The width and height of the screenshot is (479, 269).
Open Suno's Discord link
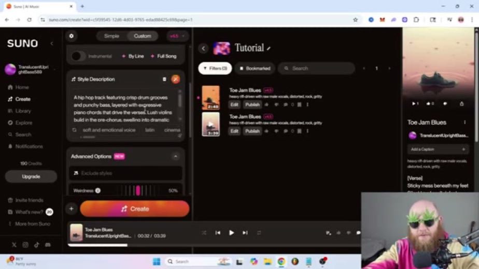tap(48, 245)
